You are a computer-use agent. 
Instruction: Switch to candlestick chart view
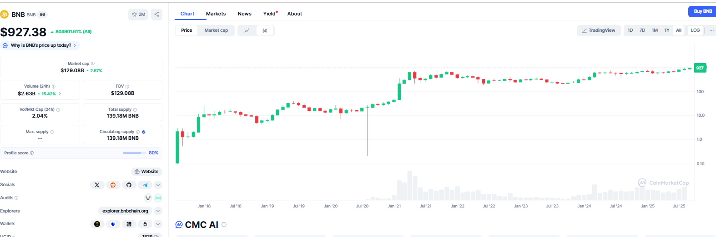265,30
